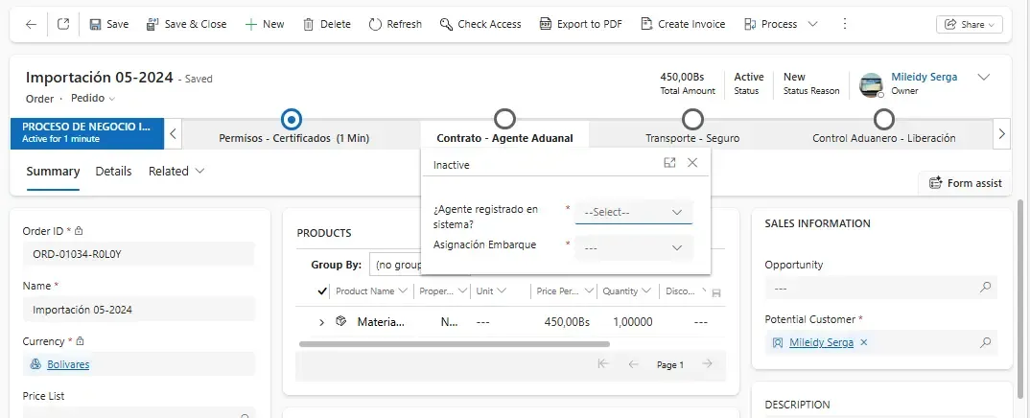Screen dimensions: 1030x418
Task: Click the Save toolbar button
Action: 108,24
